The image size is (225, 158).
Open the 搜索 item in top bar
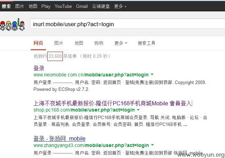6,6
